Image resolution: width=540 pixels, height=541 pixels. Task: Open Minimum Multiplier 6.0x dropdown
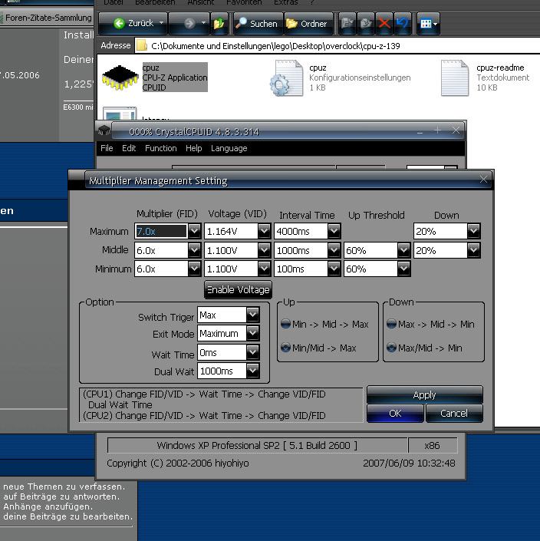(x=194, y=269)
